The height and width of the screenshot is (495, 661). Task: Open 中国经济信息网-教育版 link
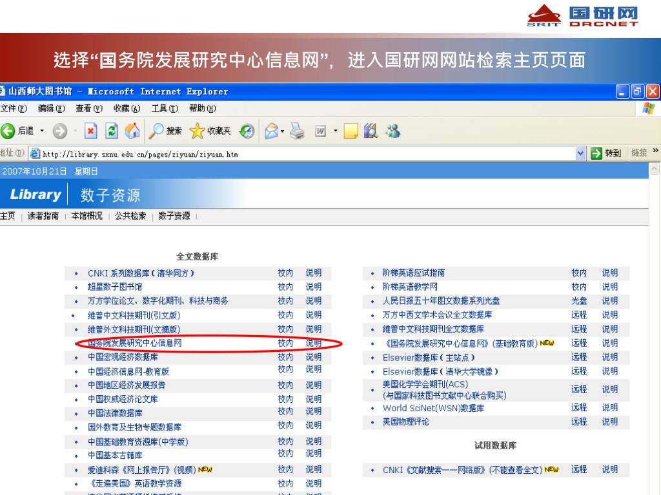coord(128,371)
